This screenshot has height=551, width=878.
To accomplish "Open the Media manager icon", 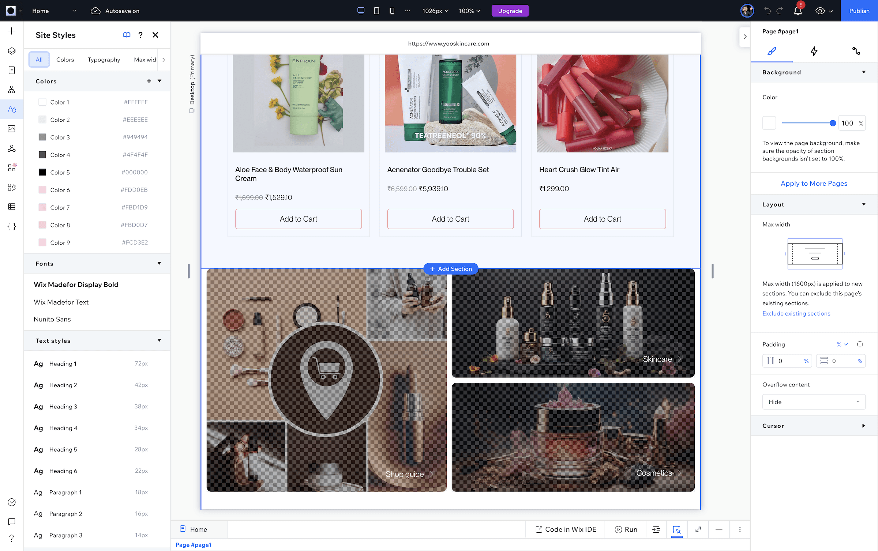I will point(12,129).
